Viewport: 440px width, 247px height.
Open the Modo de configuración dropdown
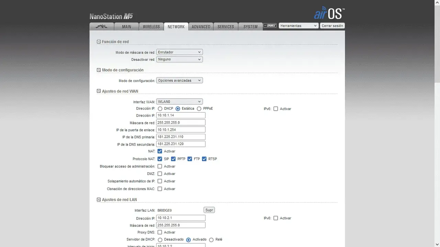[179, 80]
